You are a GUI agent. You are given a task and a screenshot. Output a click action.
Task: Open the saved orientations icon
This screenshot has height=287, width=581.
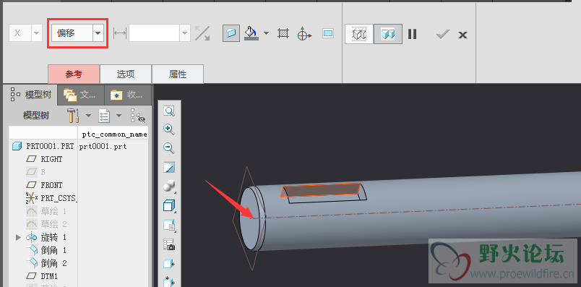pyautogui.click(x=169, y=225)
